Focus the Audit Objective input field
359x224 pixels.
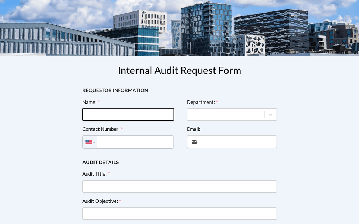[179, 214]
